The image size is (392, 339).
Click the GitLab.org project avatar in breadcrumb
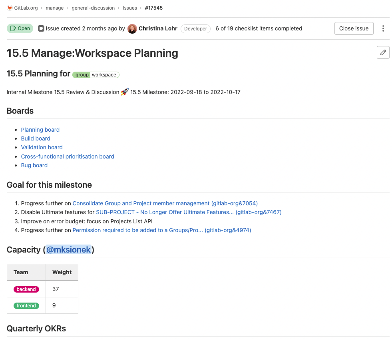pos(9,8)
